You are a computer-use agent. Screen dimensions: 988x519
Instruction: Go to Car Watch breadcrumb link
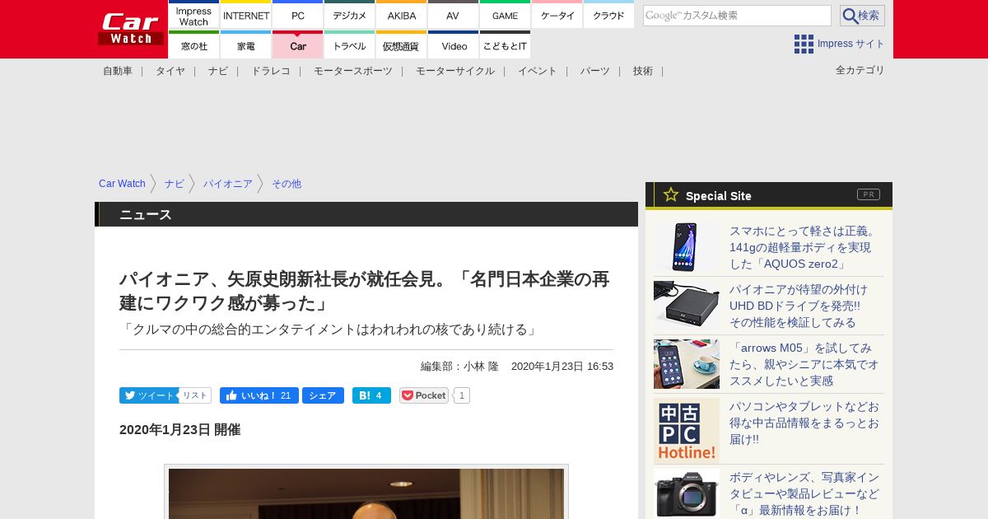click(122, 184)
